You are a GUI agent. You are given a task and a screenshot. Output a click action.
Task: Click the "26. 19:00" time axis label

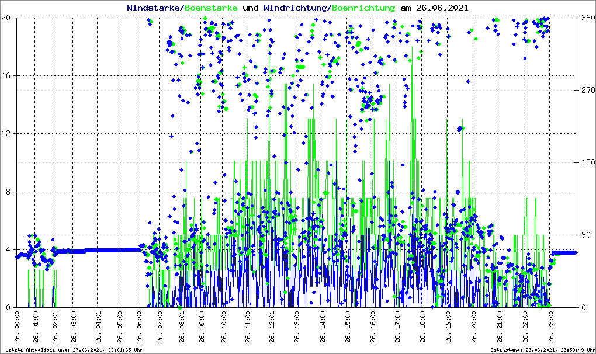448,327
